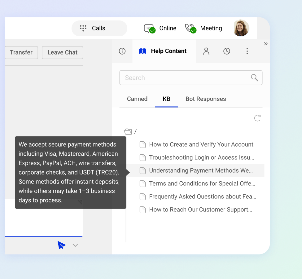The width and height of the screenshot is (302, 279).
Task: Refresh the knowledge base list
Action: (257, 118)
